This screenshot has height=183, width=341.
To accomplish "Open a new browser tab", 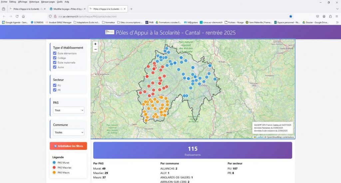I will point(131,9).
